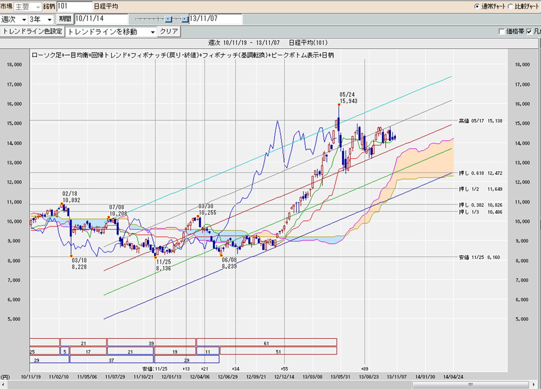Select the 通常チャート radio button
This screenshot has width=541, height=389.
click(x=477, y=6)
